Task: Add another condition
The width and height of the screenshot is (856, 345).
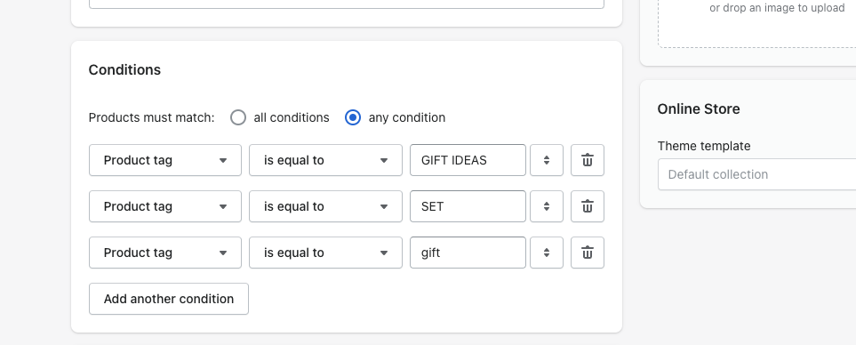Action: (169, 299)
